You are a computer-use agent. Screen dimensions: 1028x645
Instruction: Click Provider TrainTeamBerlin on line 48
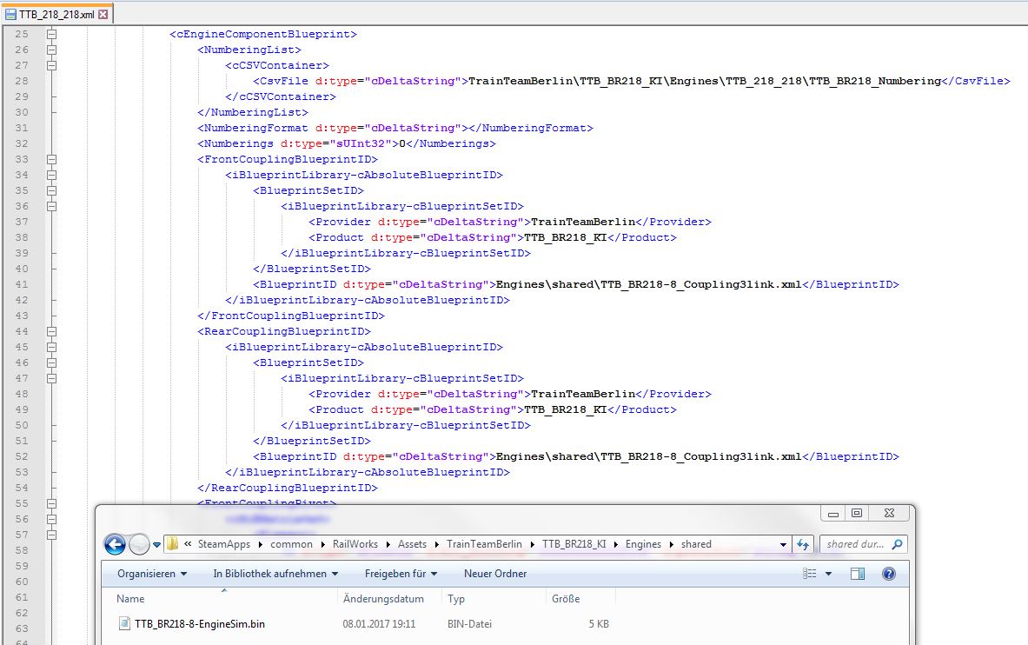583,394
